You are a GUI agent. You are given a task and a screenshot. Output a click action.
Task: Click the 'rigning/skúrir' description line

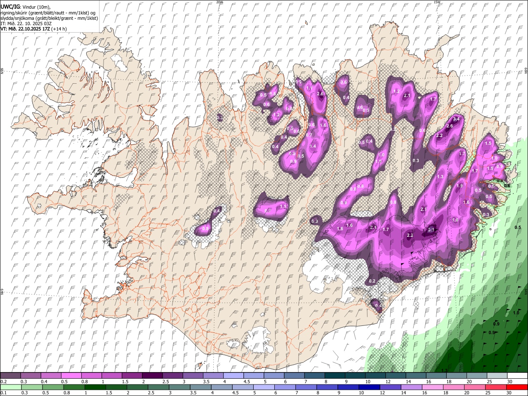[x=48, y=13]
